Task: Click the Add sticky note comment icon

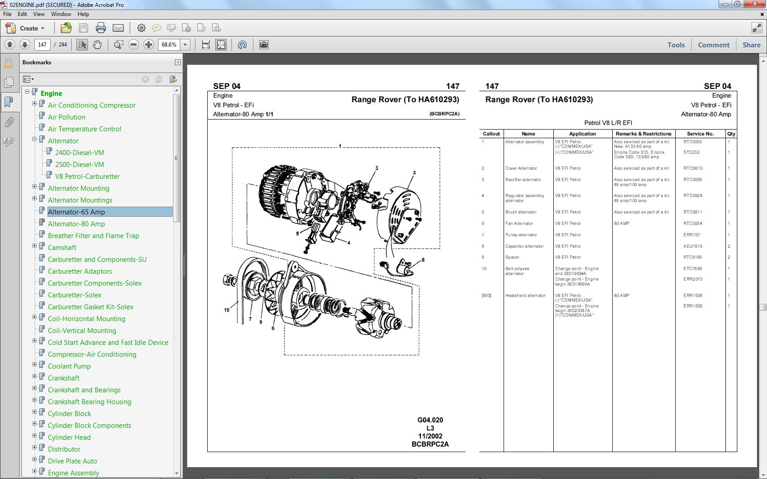Action: click(156, 28)
